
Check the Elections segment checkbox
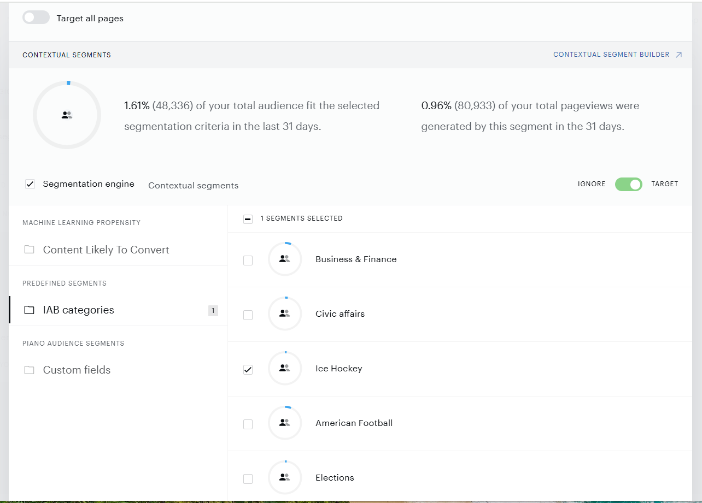pos(248,479)
